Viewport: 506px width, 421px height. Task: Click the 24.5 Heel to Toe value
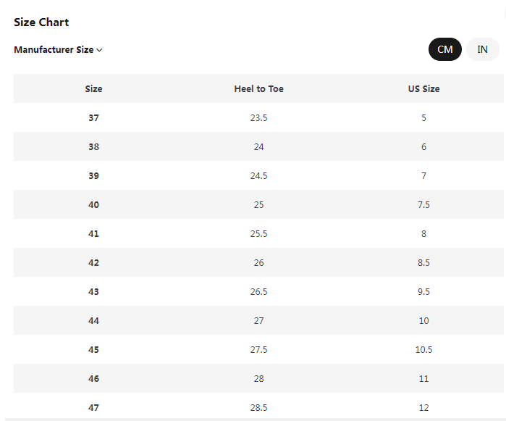tap(258, 176)
